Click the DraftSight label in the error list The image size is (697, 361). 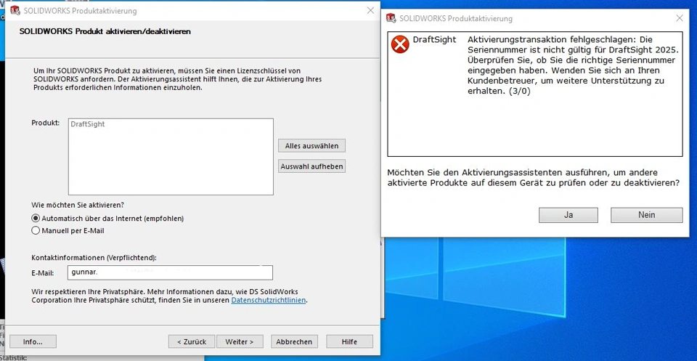click(434, 39)
